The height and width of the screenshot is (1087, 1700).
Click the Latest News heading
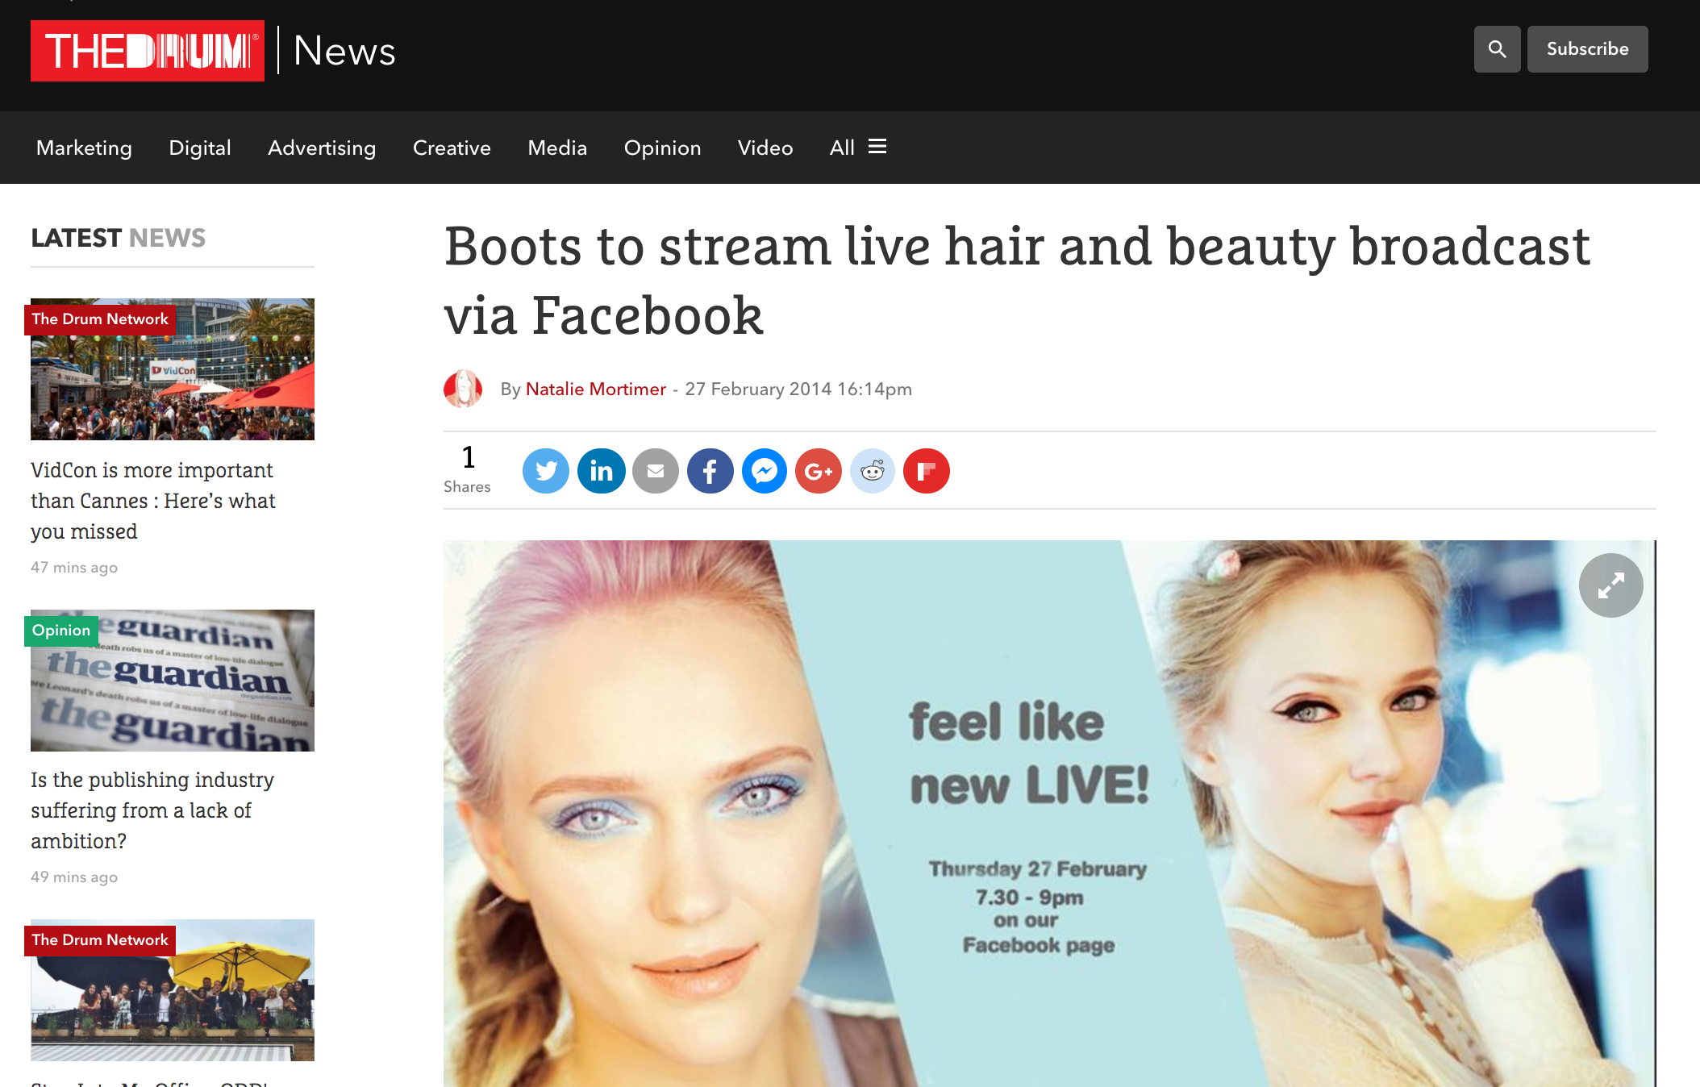click(x=119, y=238)
